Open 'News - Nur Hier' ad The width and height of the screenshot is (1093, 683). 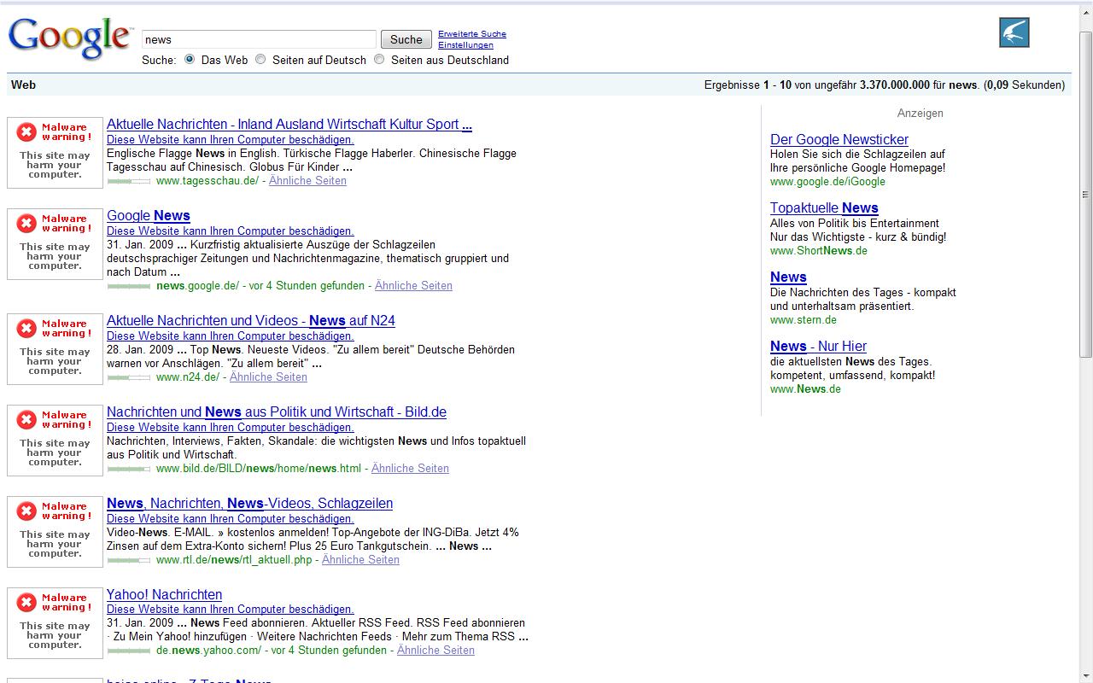pyautogui.click(x=818, y=347)
